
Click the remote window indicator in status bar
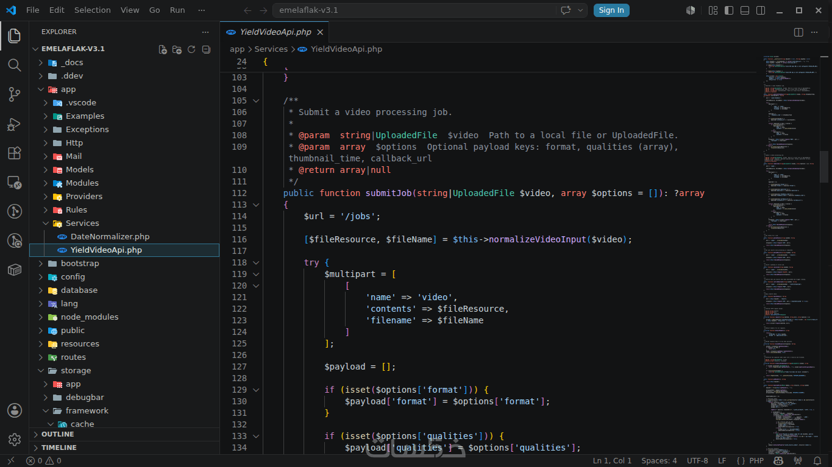pyautogui.click(x=10, y=461)
